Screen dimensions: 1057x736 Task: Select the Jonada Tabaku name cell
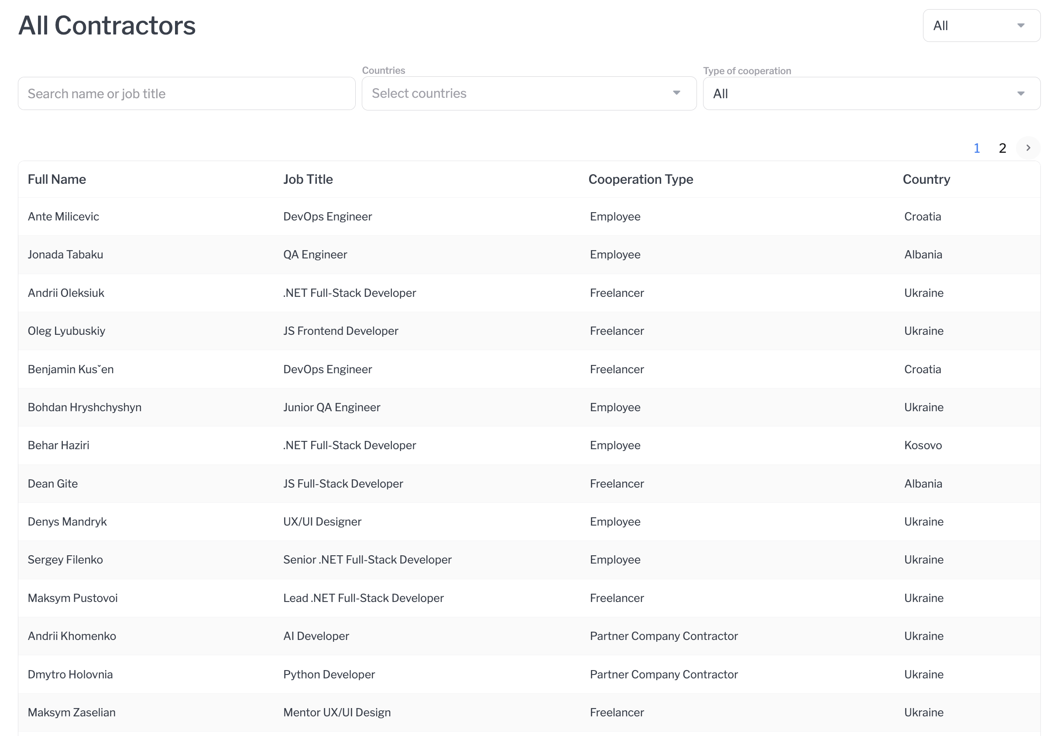[65, 255]
